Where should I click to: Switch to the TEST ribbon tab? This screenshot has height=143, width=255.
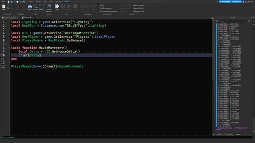[x=45, y=2]
